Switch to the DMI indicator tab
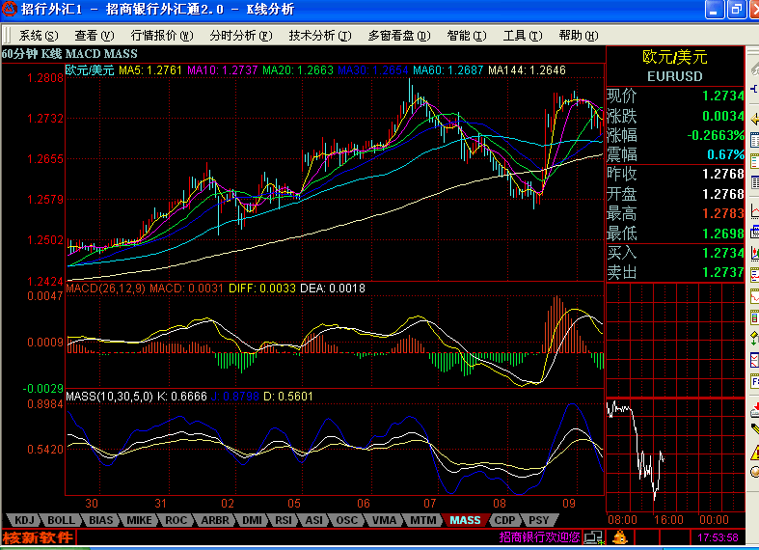This screenshot has width=759, height=550. coord(252,520)
